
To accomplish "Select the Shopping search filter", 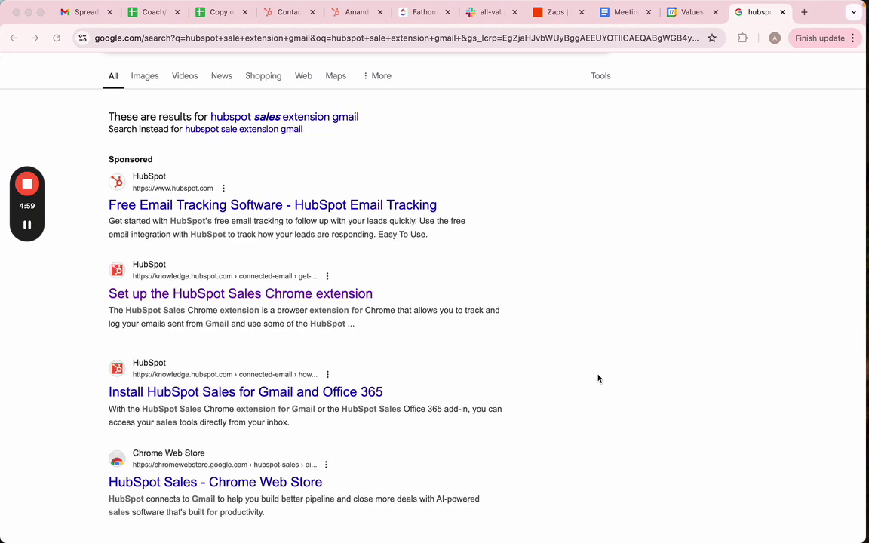I will 263,76.
